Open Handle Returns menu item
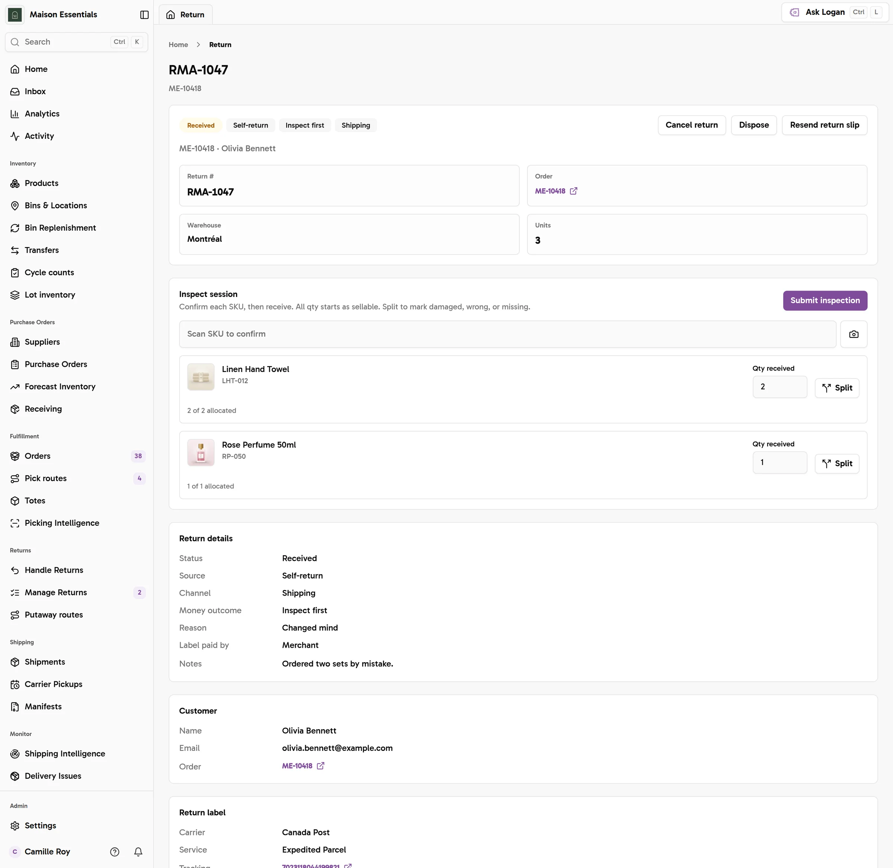 77,570
